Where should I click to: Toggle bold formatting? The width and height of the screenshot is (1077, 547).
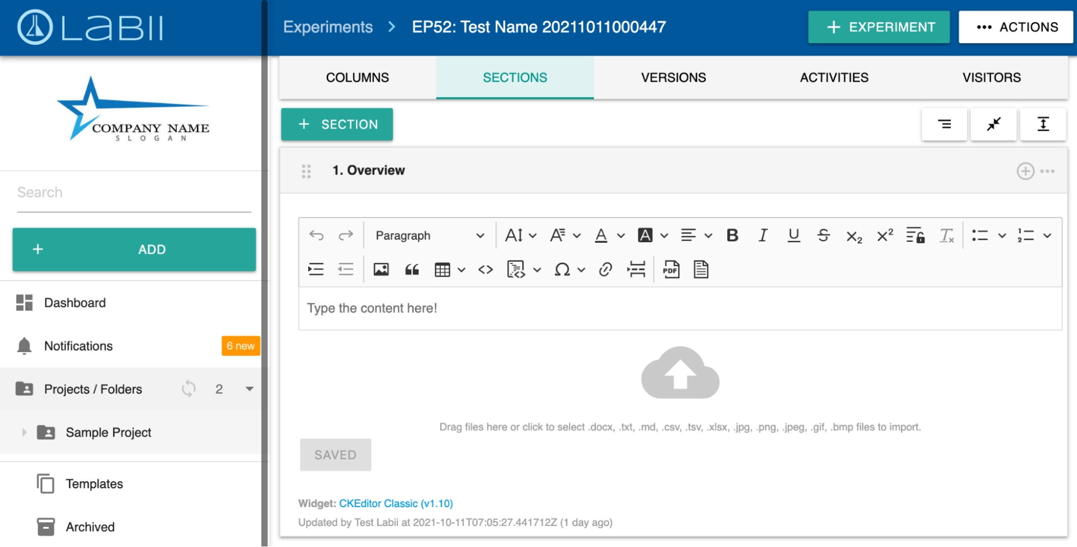[732, 236]
